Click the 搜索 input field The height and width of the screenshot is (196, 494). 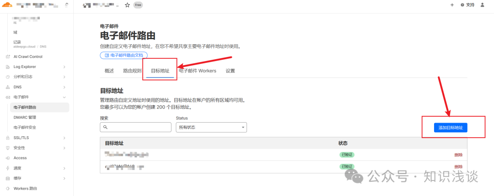point(135,127)
